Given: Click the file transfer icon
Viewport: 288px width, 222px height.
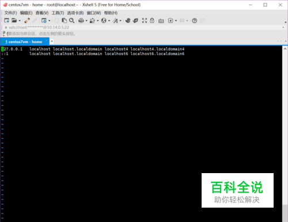Looking at the screenshot, I should pyautogui.click(x=92, y=20).
